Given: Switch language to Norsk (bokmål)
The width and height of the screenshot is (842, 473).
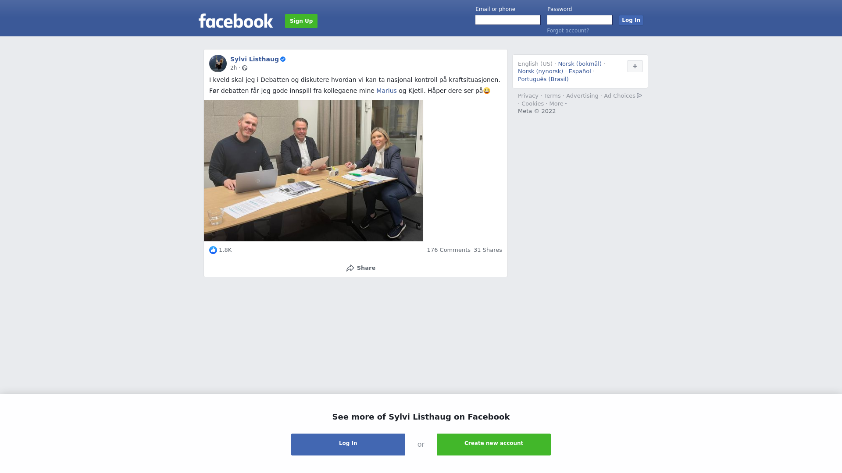Looking at the screenshot, I should (580, 64).
